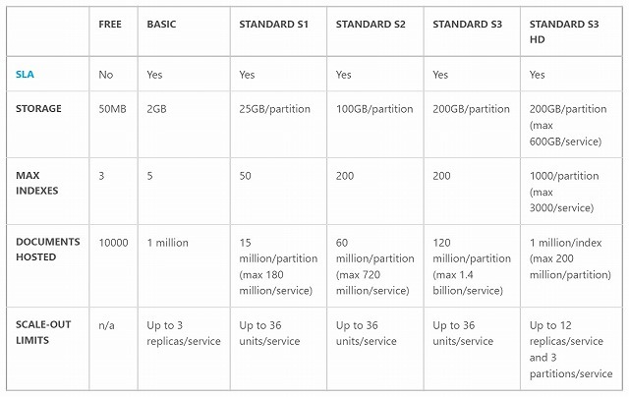
Task: Click the STORAGE row label
Action: point(39,109)
